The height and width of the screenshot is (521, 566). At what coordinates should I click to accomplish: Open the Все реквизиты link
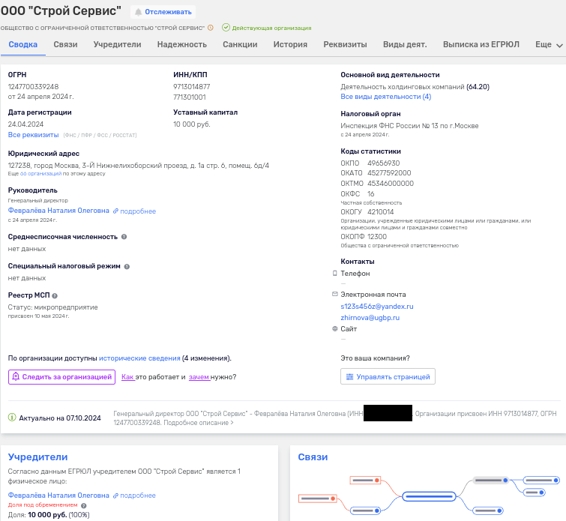(33, 135)
